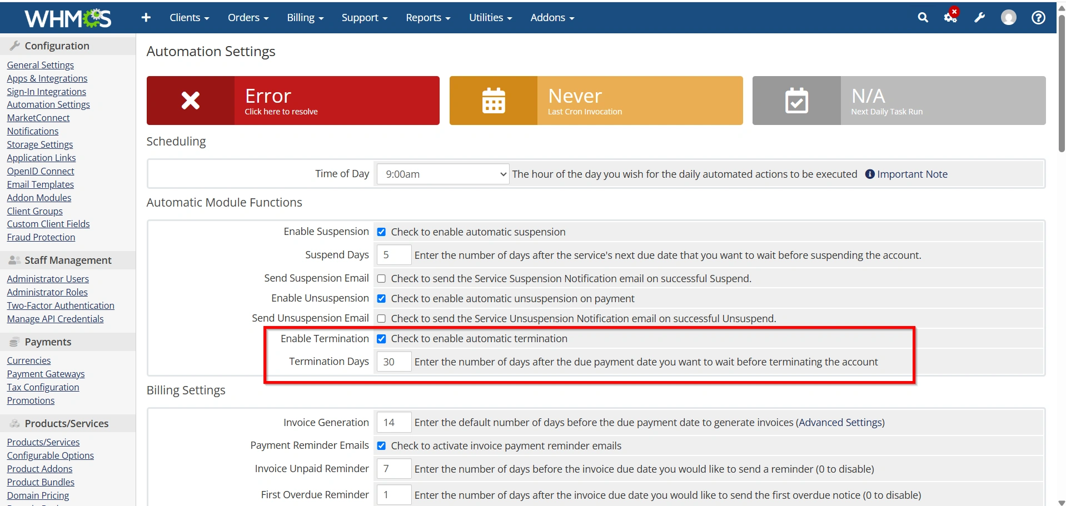Open the user avatar menu
Image resolution: width=1066 pixels, height=506 pixels.
tap(1008, 18)
